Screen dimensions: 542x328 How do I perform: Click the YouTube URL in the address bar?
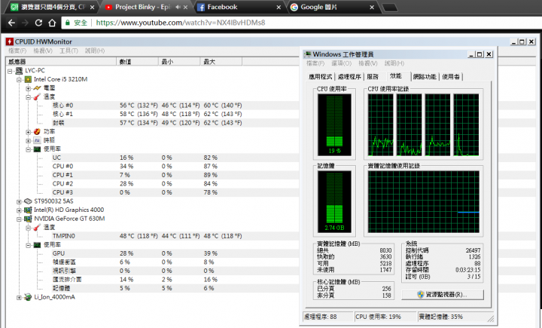point(181,23)
